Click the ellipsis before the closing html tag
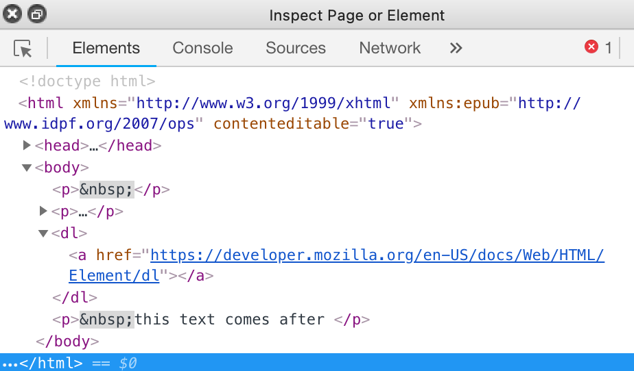The height and width of the screenshot is (371, 634). point(9,363)
